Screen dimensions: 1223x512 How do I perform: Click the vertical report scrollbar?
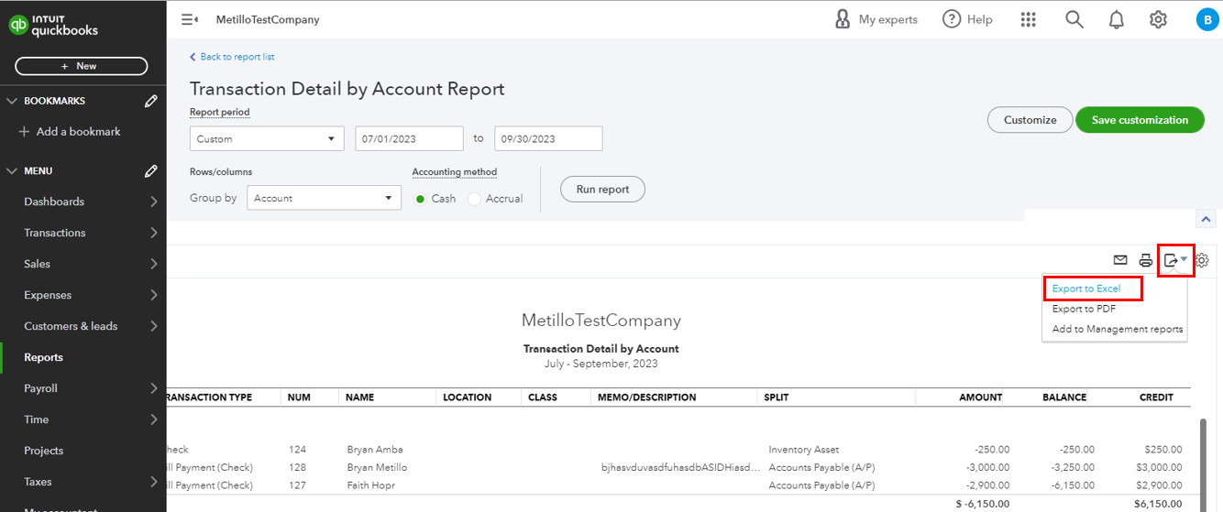pos(1204,458)
